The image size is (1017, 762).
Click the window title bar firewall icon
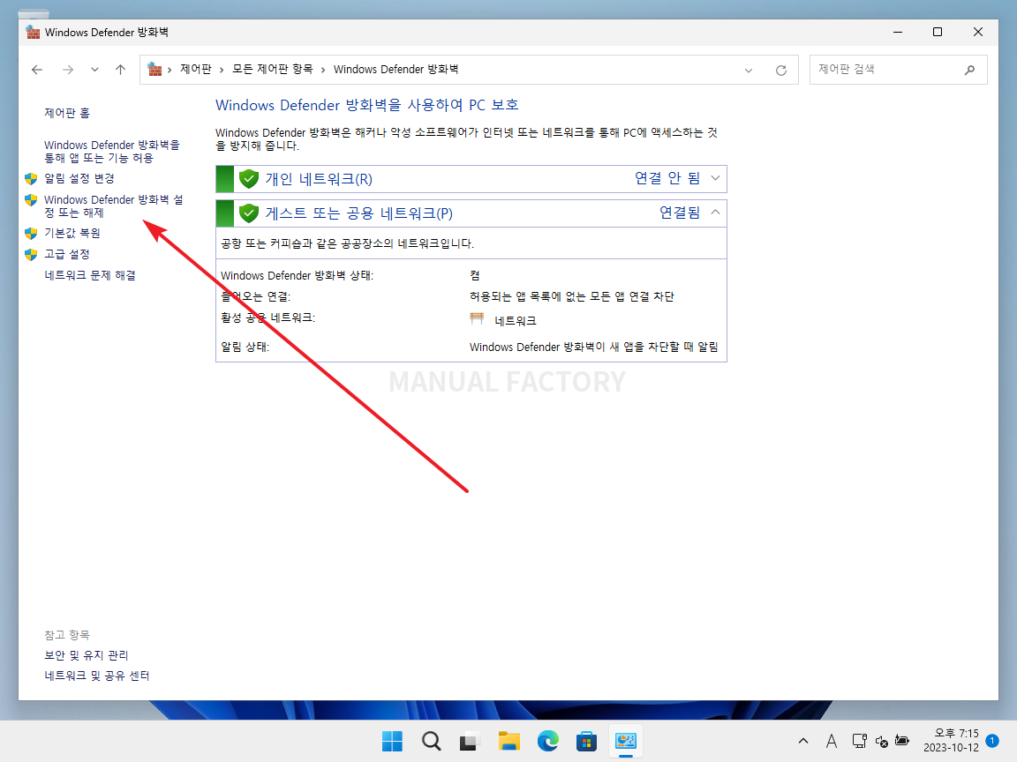click(x=33, y=32)
